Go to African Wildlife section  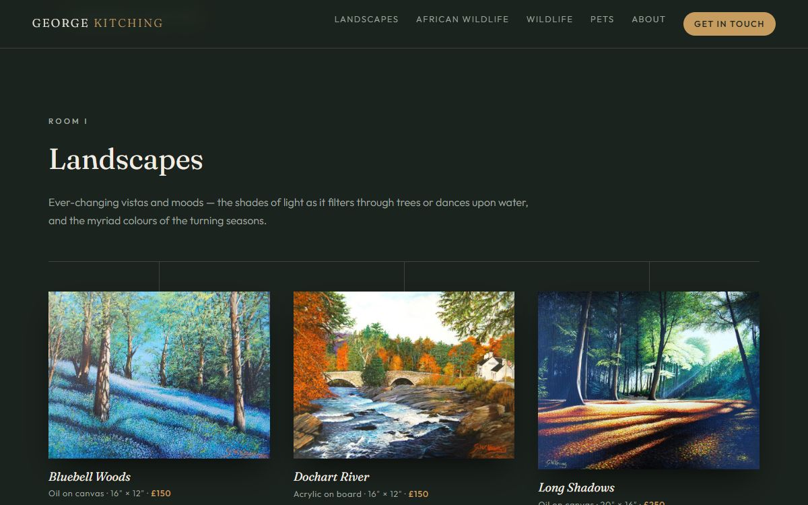463,20
